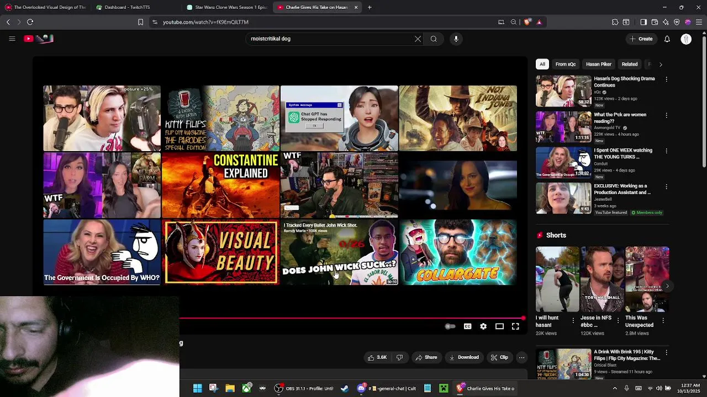Switch to The Overlooked Visual Design tab

point(45,7)
